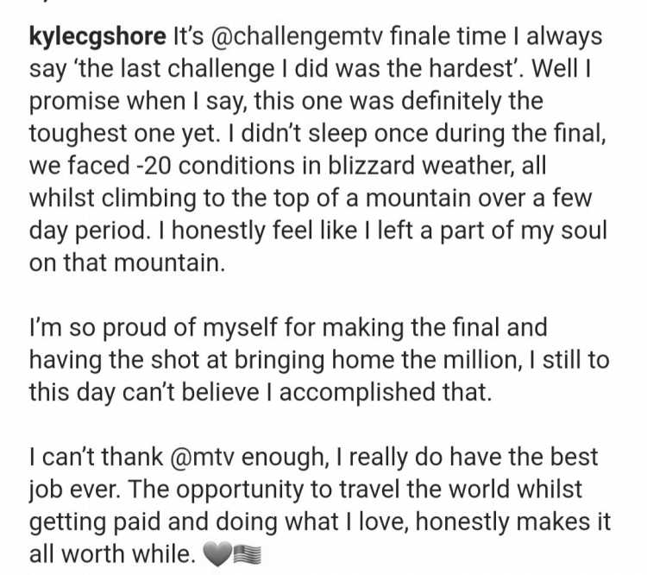Click the words 'on that mountain.'

click(x=127, y=262)
